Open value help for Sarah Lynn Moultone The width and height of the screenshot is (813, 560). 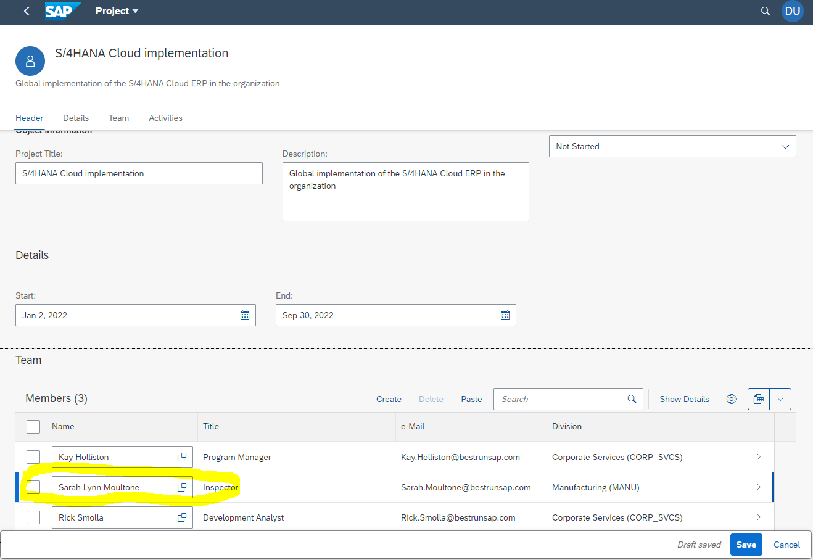[x=182, y=487]
